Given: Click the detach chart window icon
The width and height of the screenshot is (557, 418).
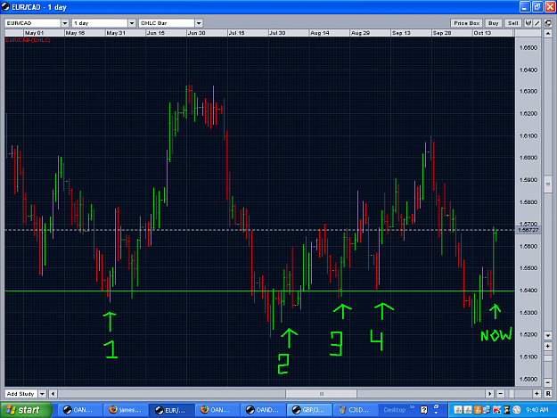Looking at the screenshot, I should (548, 23).
